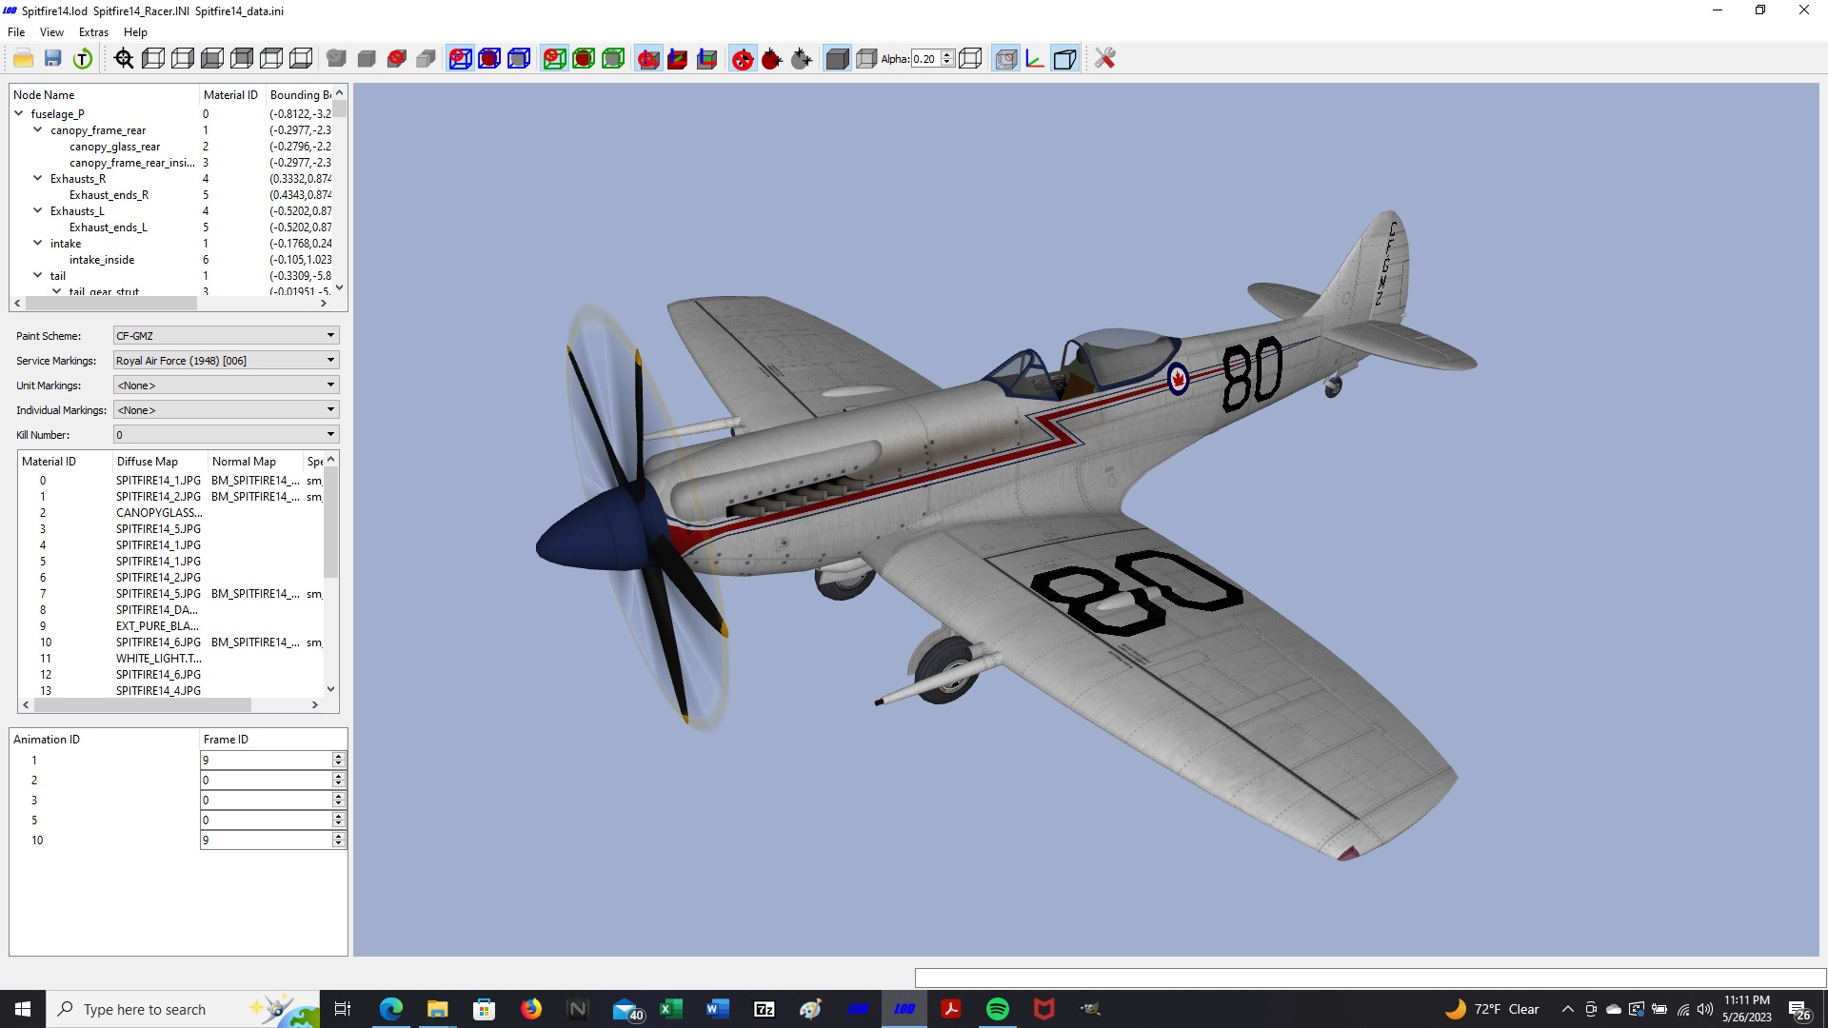This screenshot has height=1028, width=1828.
Task: Click the gray cube with red prohibition sign
Action: 397,59
